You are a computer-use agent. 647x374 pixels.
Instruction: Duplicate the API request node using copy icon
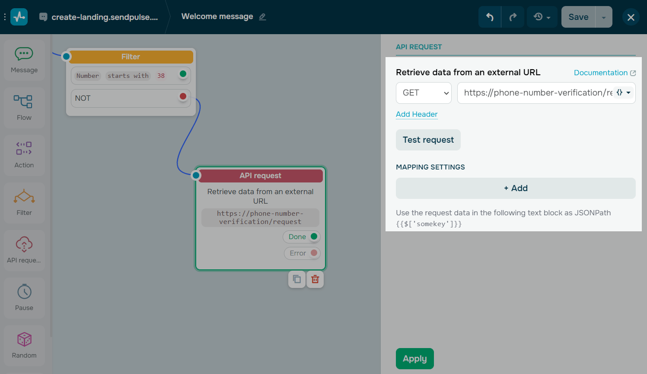point(297,279)
